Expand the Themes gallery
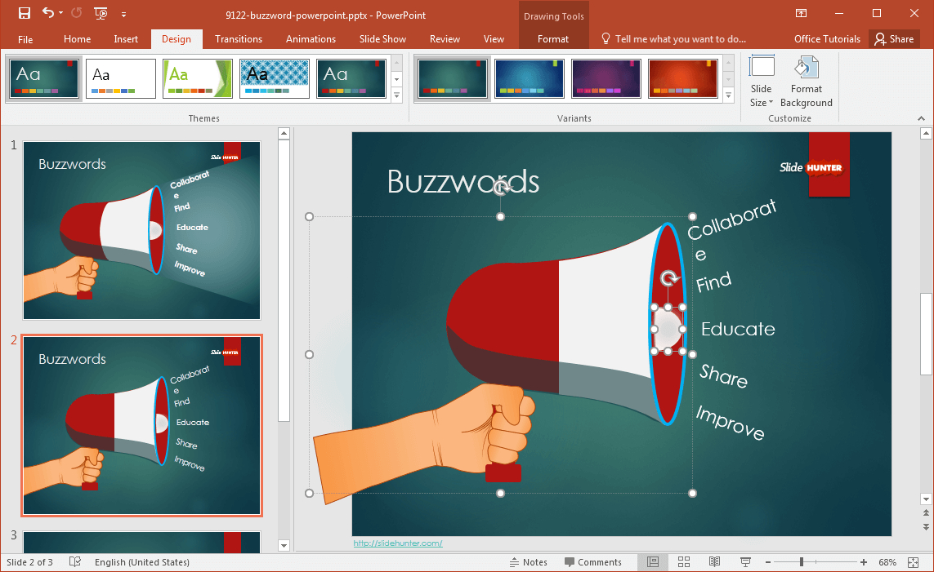Screen dimensions: 934x572 pos(397,96)
